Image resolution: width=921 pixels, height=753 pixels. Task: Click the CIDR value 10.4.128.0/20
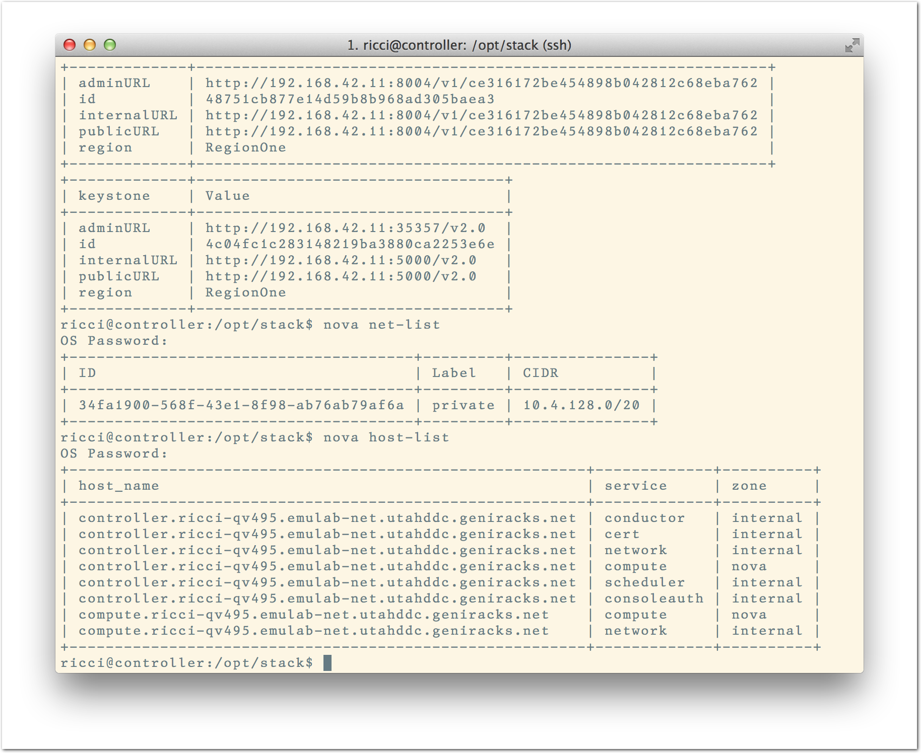(x=581, y=405)
